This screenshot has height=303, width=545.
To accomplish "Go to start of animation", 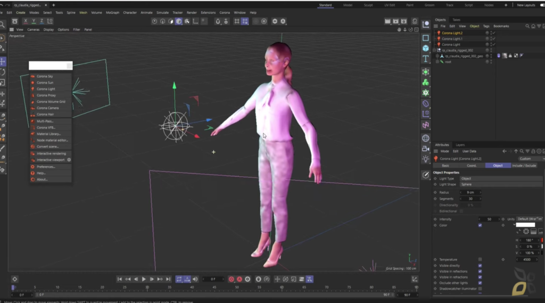I will point(119,279).
